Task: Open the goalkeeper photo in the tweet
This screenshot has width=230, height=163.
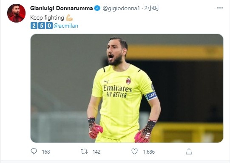Action: (127, 88)
